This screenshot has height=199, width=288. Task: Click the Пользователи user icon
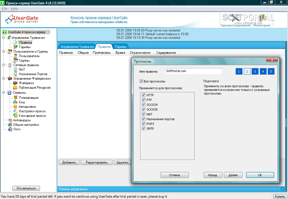pyautogui.click(x=15, y=56)
